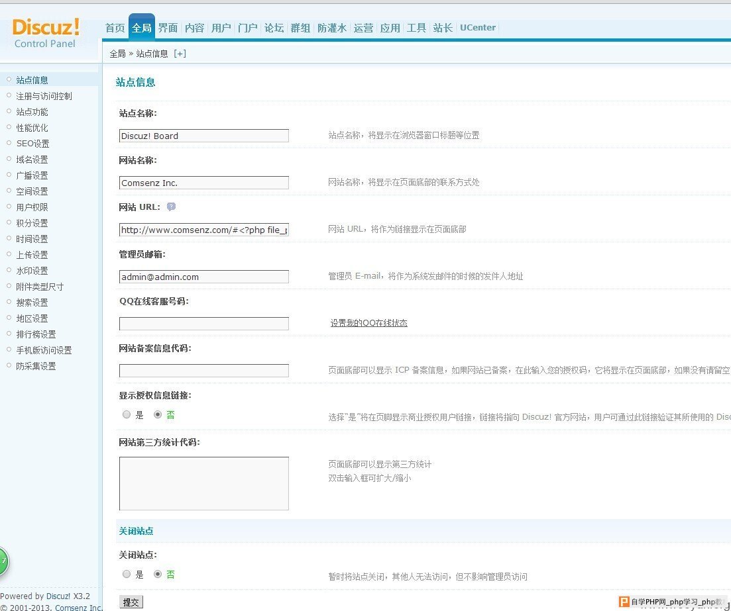Open the 首页 top menu tab
The height and width of the screenshot is (611, 731).
tap(115, 28)
